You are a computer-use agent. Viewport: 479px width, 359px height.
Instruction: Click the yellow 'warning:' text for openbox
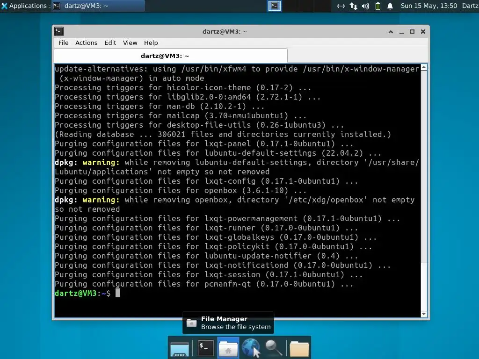(101, 200)
